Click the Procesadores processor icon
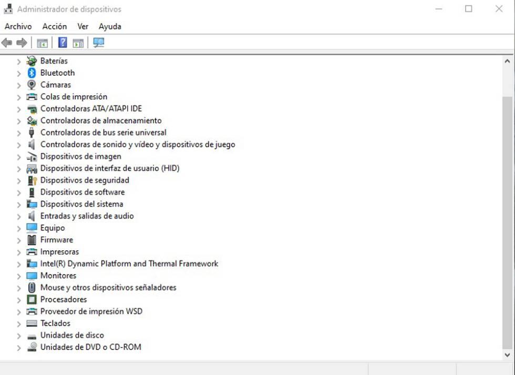This screenshot has width=515, height=375. point(32,299)
